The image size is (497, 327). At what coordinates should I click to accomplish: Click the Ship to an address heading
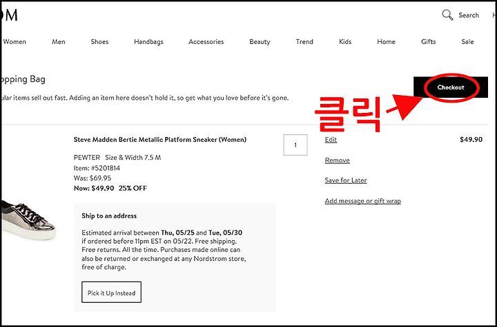pyautogui.click(x=109, y=216)
